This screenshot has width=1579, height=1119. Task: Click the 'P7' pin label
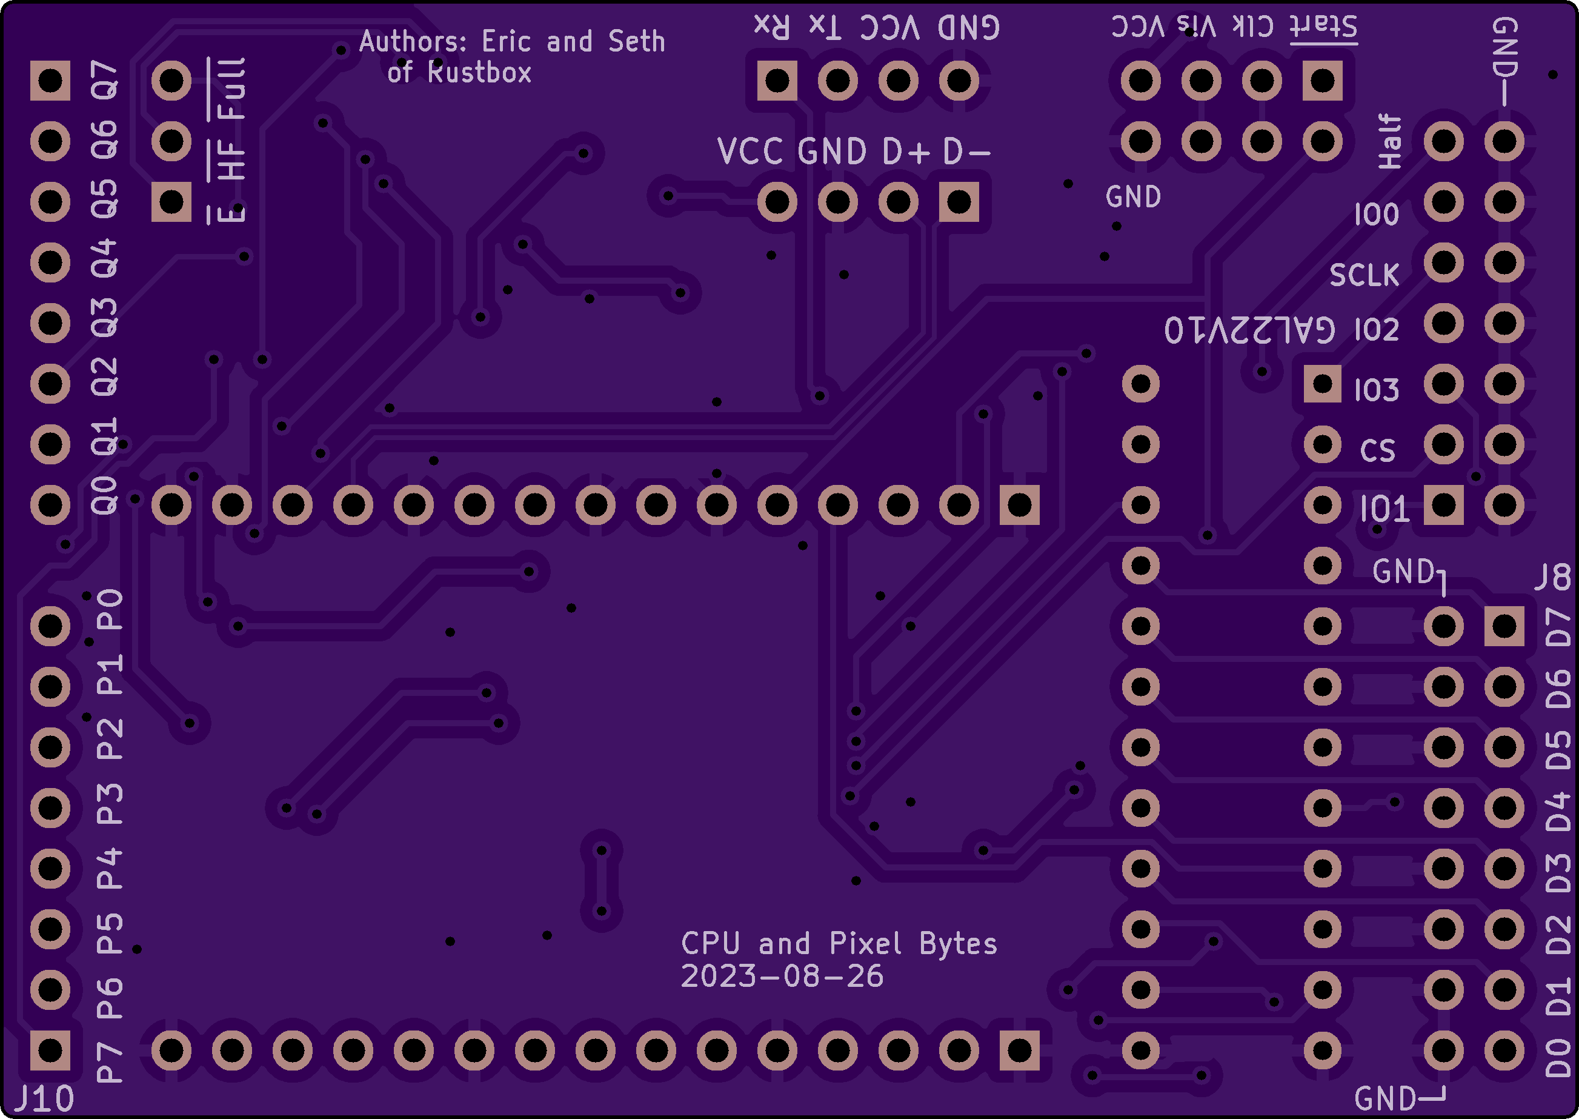pyautogui.click(x=110, y=1063)
